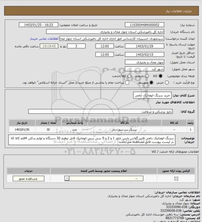Screen dimensions: 202x222
Task: Click the buyer organization name field
Action: coord(105,32)
